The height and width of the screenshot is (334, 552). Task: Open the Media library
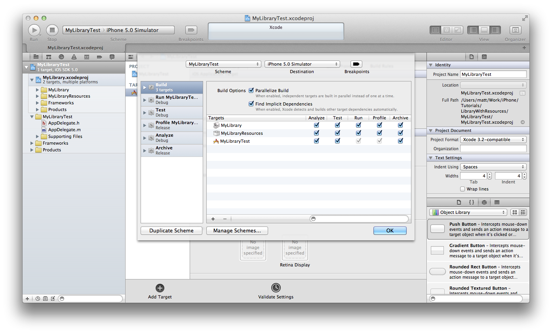coord(497,202)
